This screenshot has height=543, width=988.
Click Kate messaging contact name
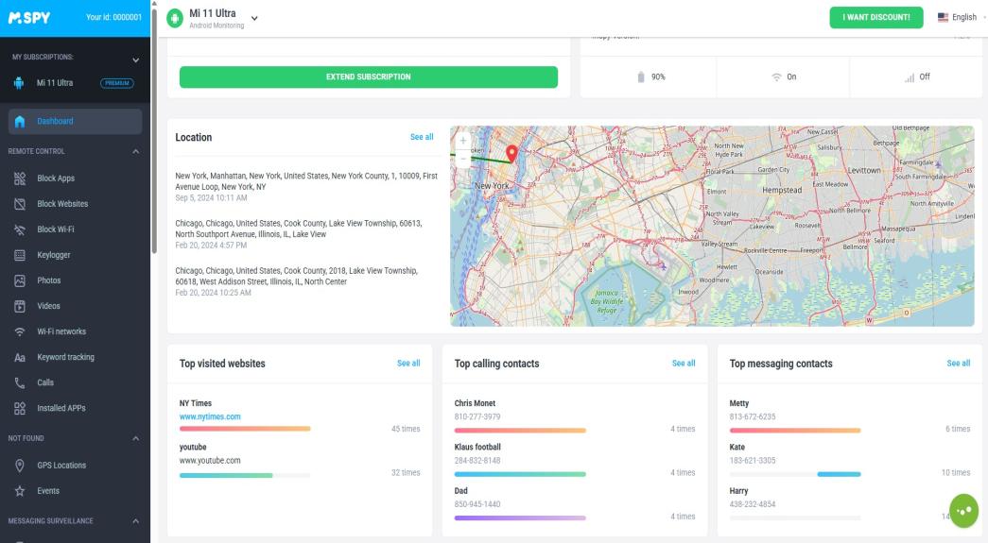737,448
